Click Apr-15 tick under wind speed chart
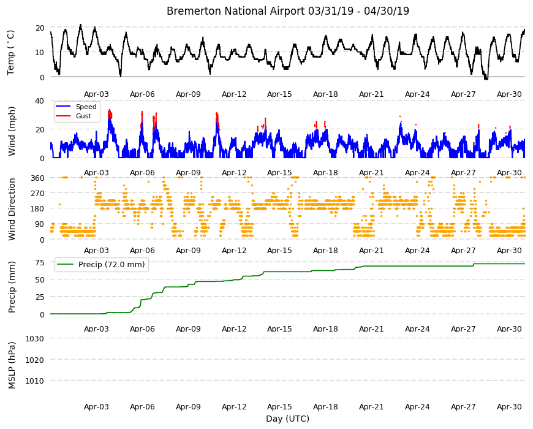 279,172
